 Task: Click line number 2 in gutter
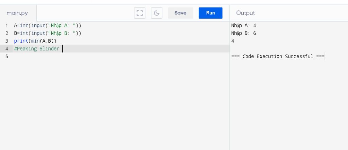tap(7, 34)
